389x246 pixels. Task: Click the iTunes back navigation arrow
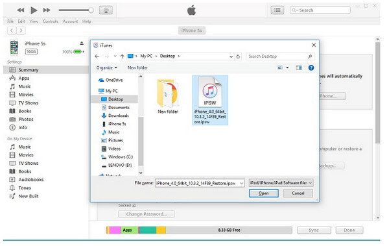click(x=12, y=31)
